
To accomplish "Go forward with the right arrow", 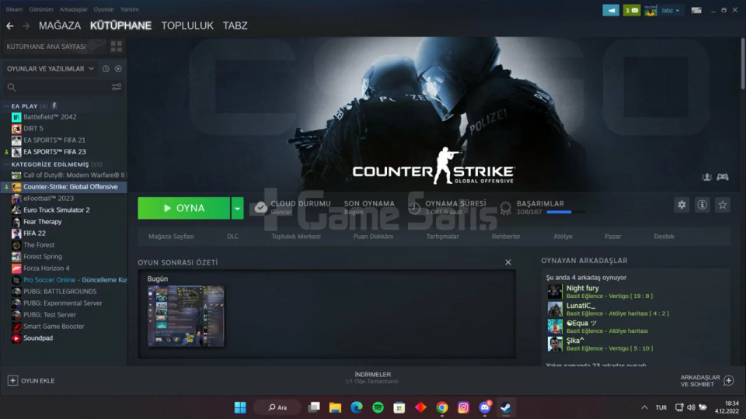I will (x=26, y=26).
